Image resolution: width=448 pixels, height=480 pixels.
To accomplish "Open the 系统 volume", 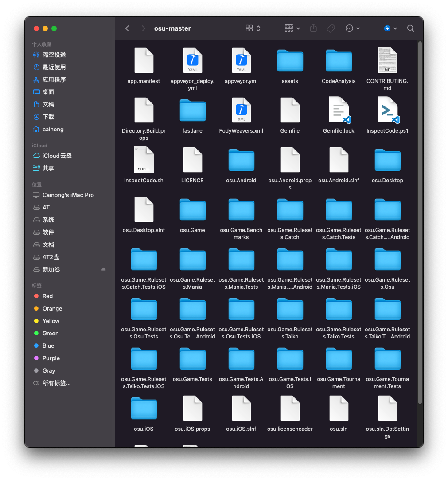I will (70, 220).
